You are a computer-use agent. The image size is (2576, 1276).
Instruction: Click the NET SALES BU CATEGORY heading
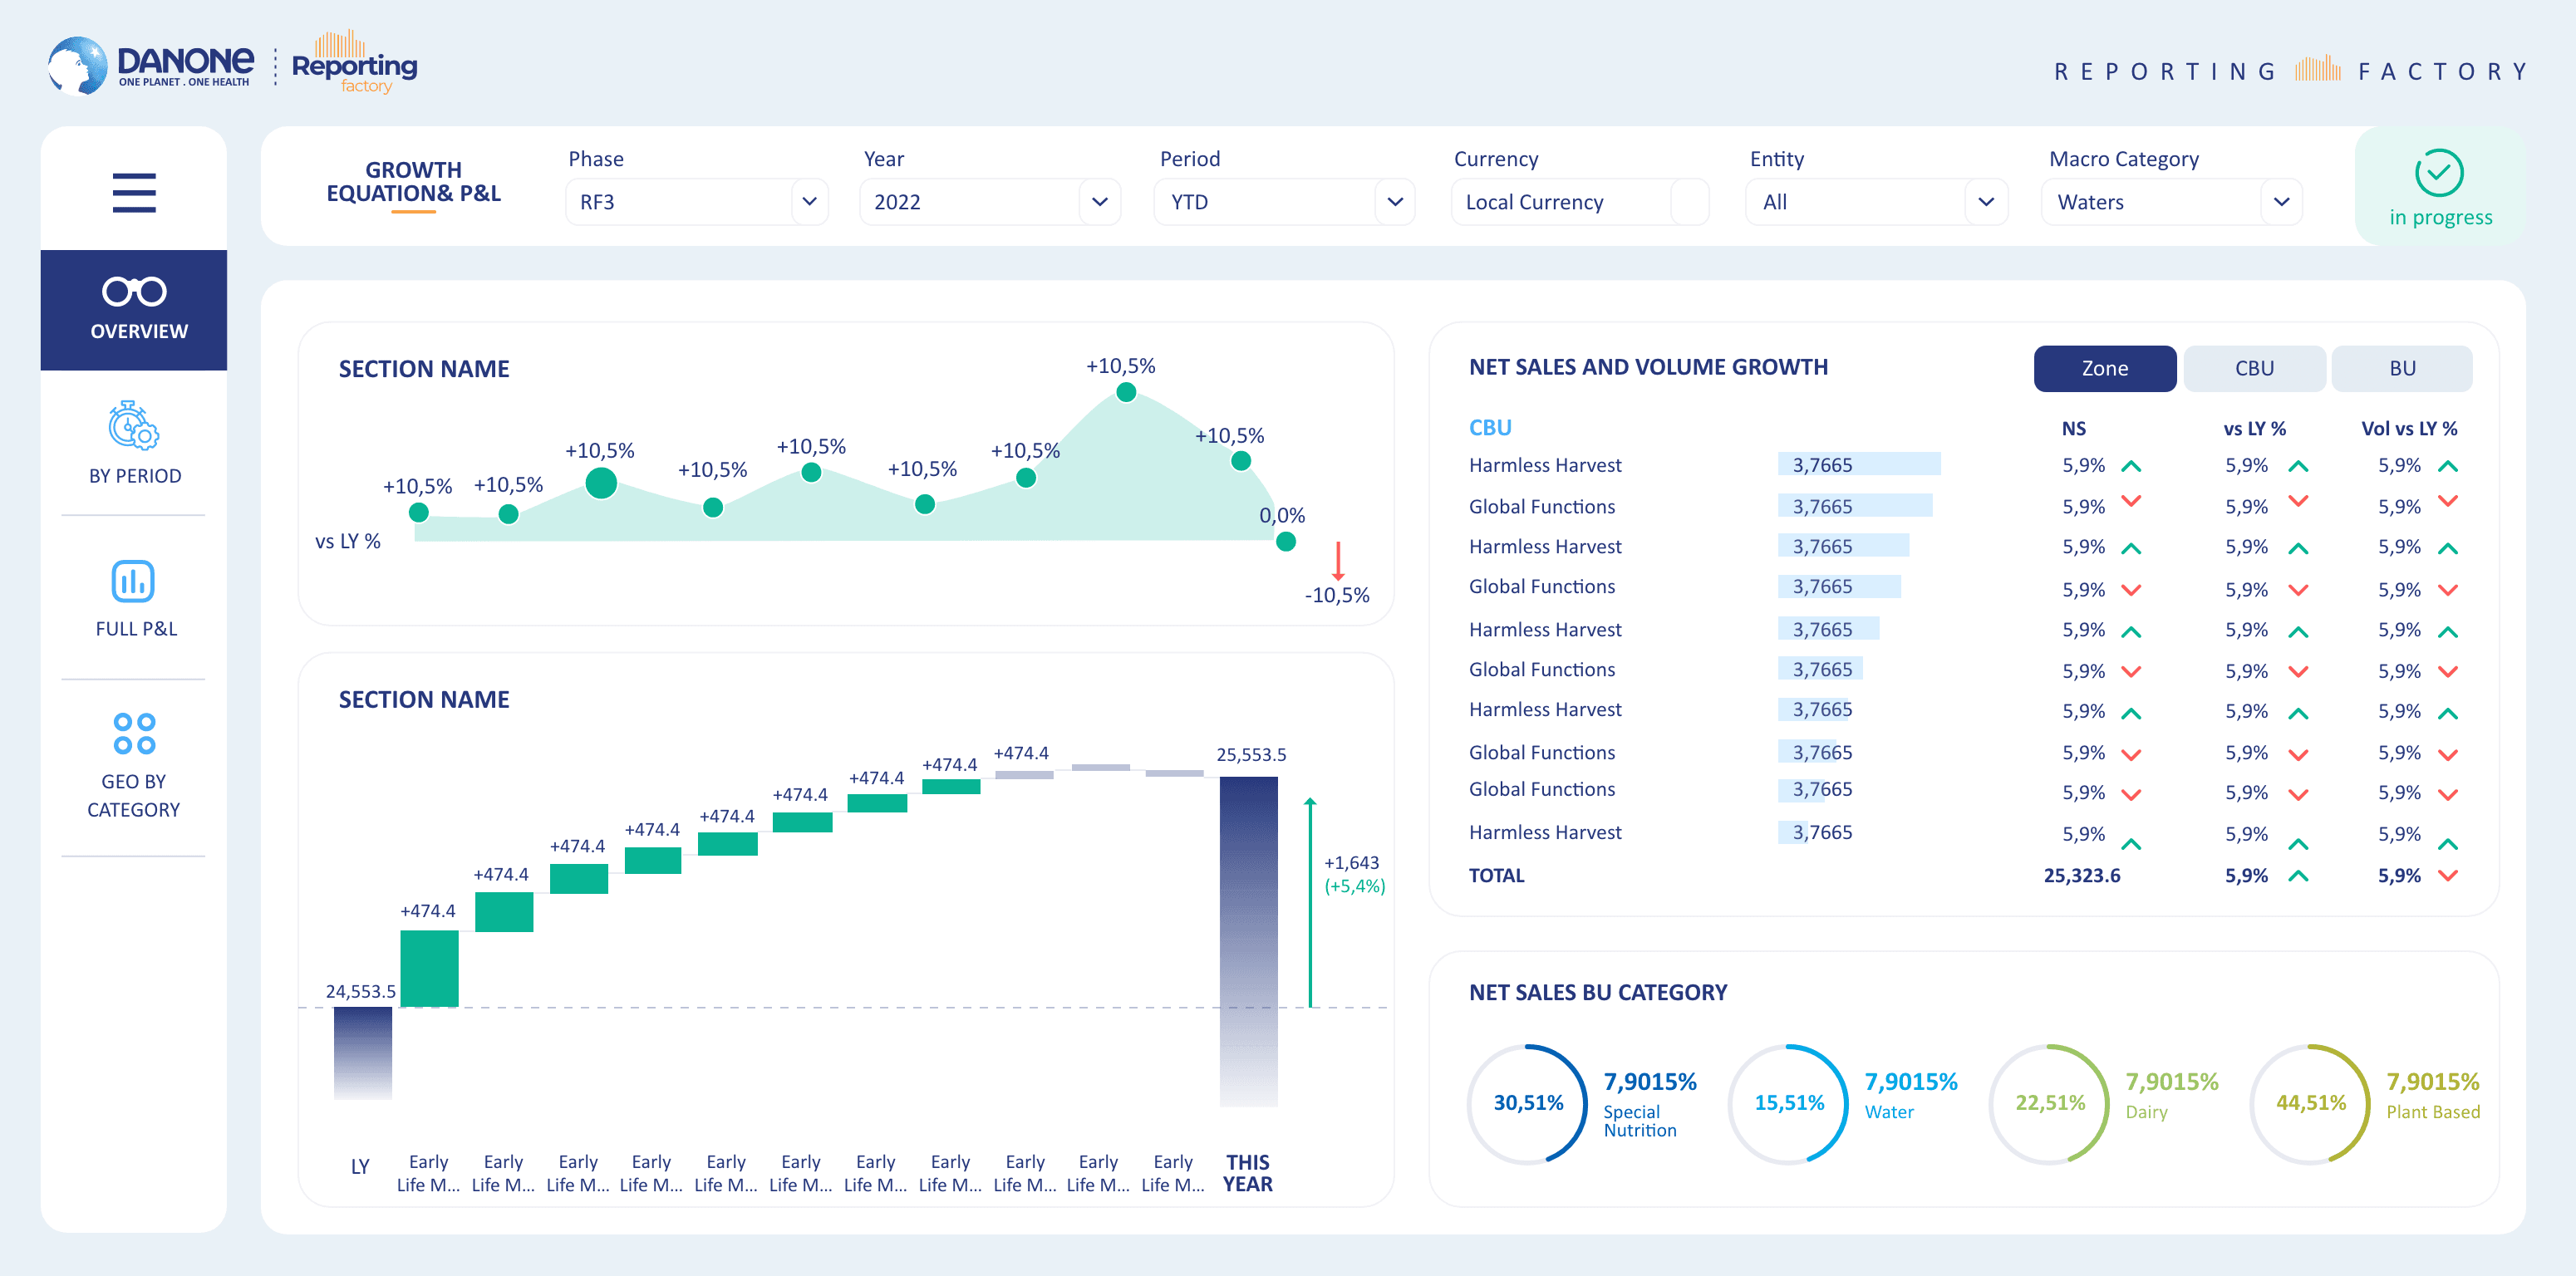click(1597, 992)
